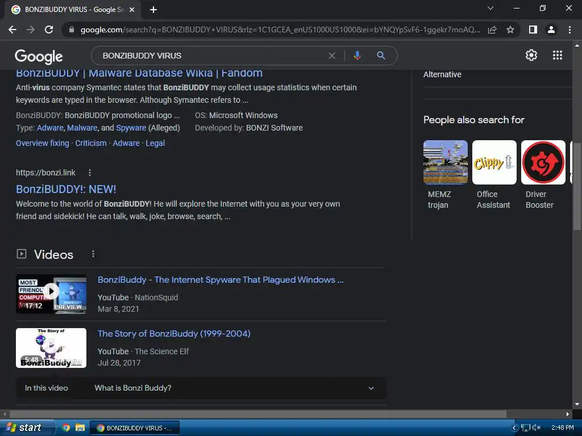Image resolution: width=582 pixels, height=436 pixels.
Task: Open the three-dot menu beside Videos heading
Action: [x=93, y=254]
